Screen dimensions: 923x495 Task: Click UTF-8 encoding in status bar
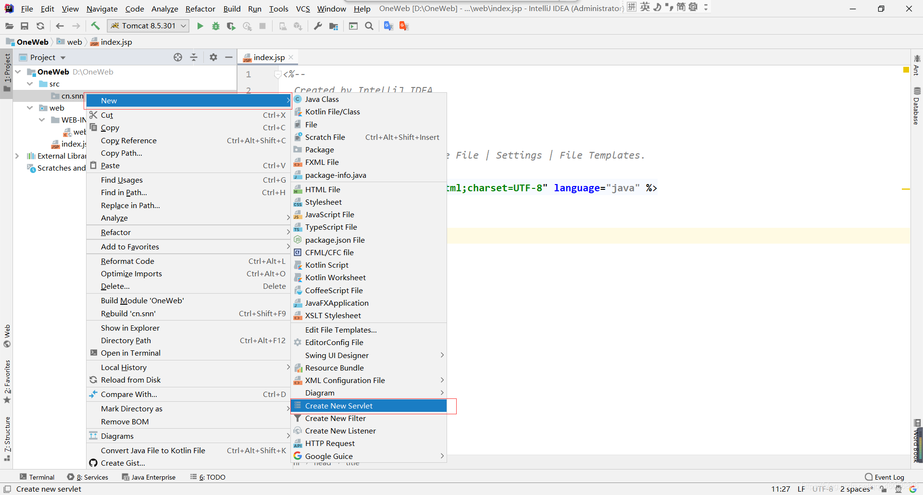point(823,489)
